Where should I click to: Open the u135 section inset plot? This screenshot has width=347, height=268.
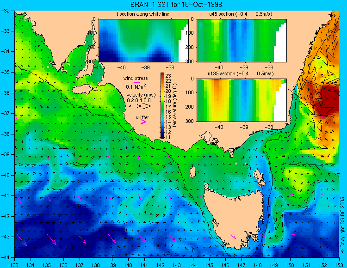pyautogui.click(x=242, y=100)
